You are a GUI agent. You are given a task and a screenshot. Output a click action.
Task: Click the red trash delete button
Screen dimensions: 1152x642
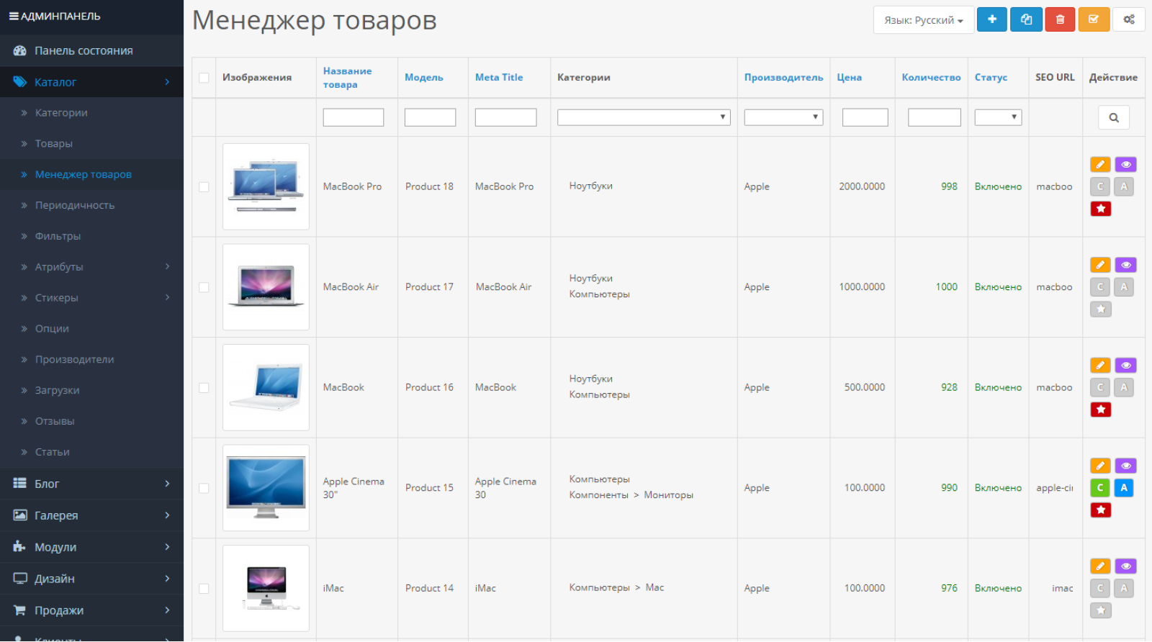[x=1060, y=19]
